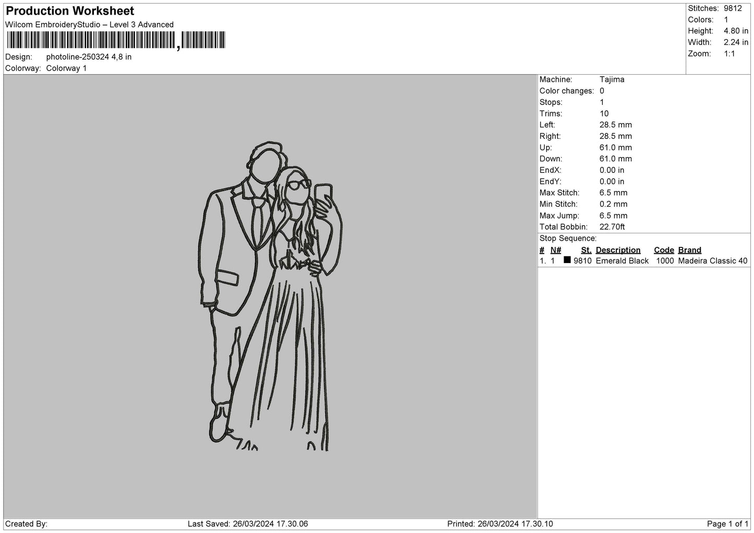The width and height of the screenshot is (754, 533).
Task: Click the N# column header
Action: [x=556, y=250]
